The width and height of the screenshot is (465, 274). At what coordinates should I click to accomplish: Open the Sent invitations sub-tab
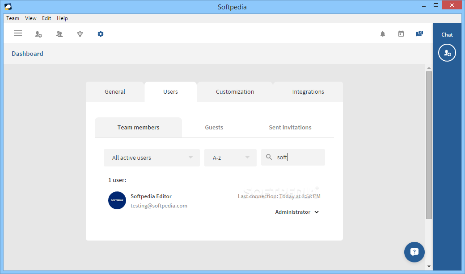(290, 128)
